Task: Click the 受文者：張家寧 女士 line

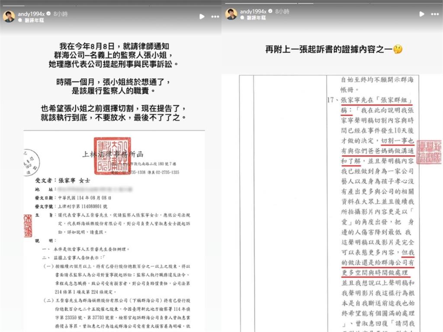Action: click(62, 180)
